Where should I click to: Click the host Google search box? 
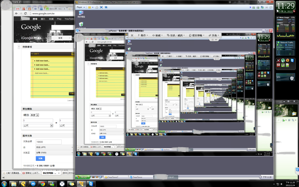(63, 27)
